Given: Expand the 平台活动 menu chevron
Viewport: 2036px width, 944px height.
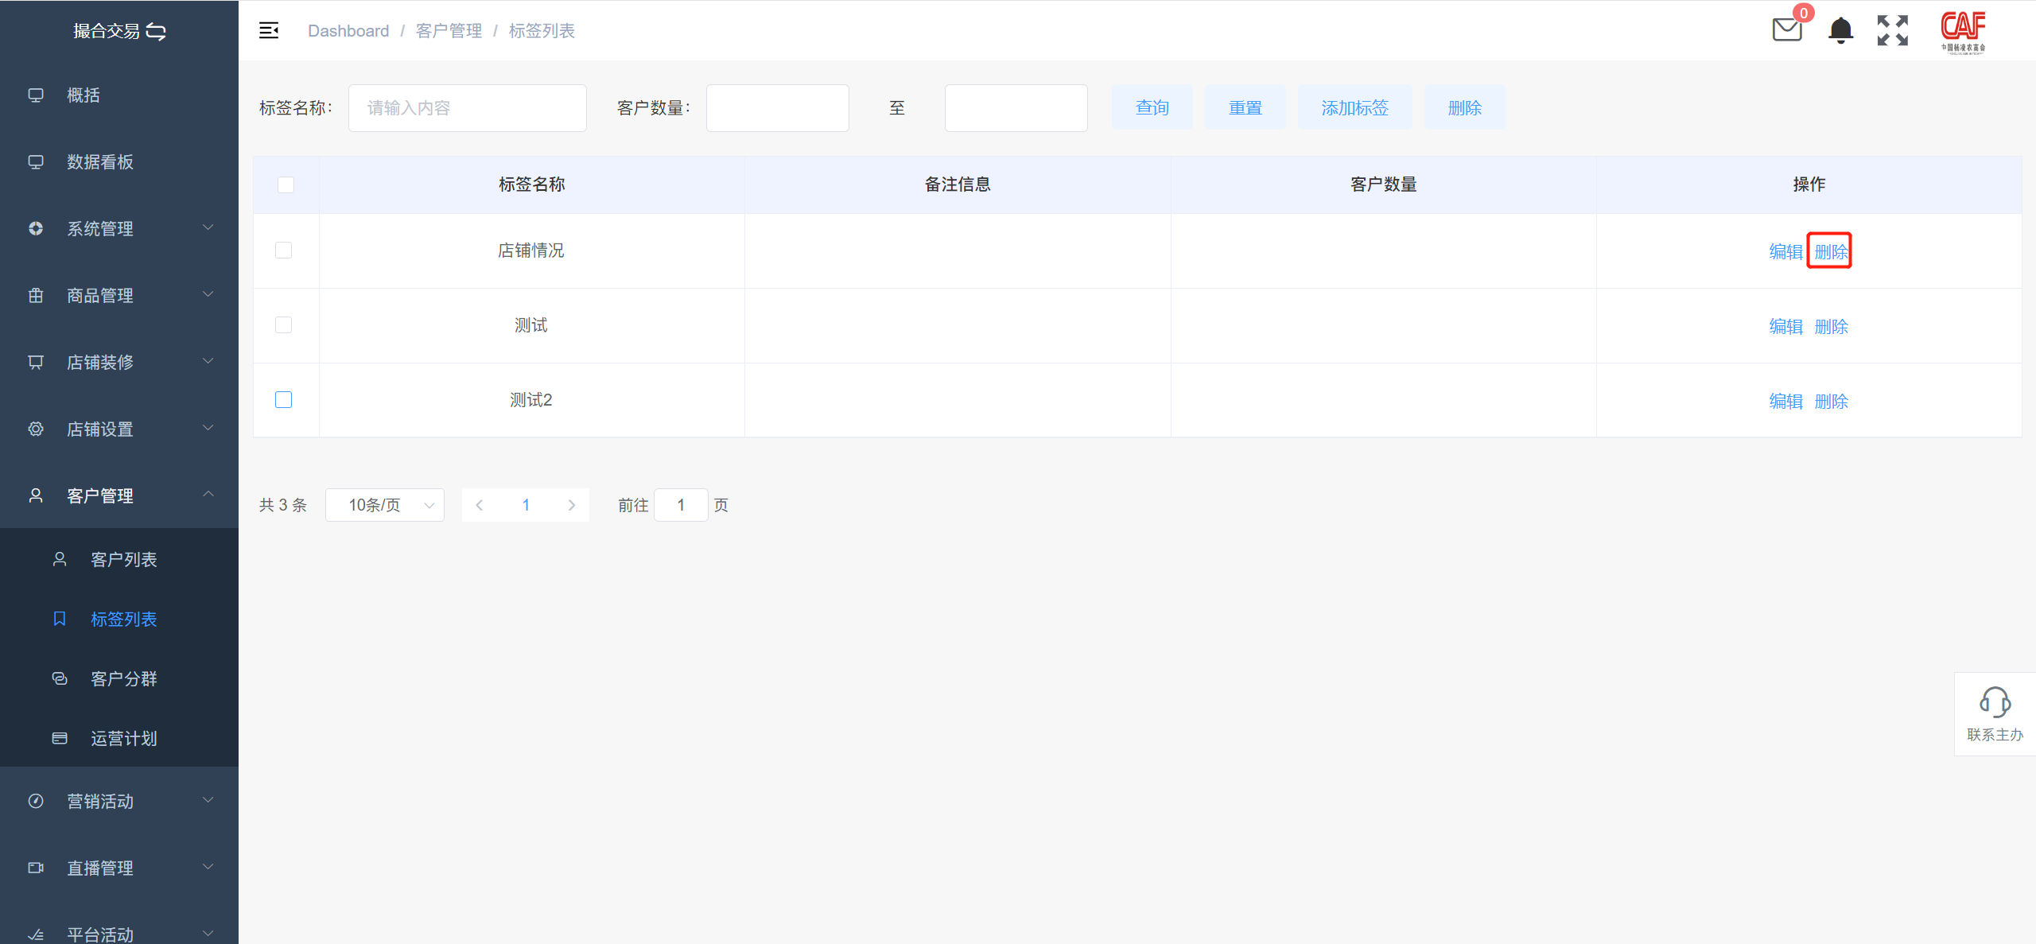Looking at the screenshot, I should coord(208,934).
